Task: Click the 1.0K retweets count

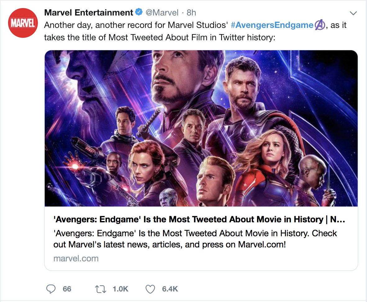Action: click(120, 289)
